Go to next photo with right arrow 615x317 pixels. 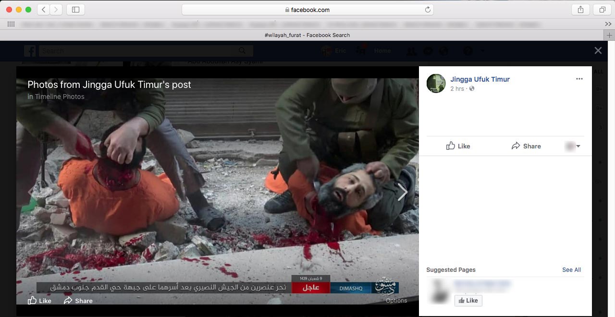(x=402, y=192)
